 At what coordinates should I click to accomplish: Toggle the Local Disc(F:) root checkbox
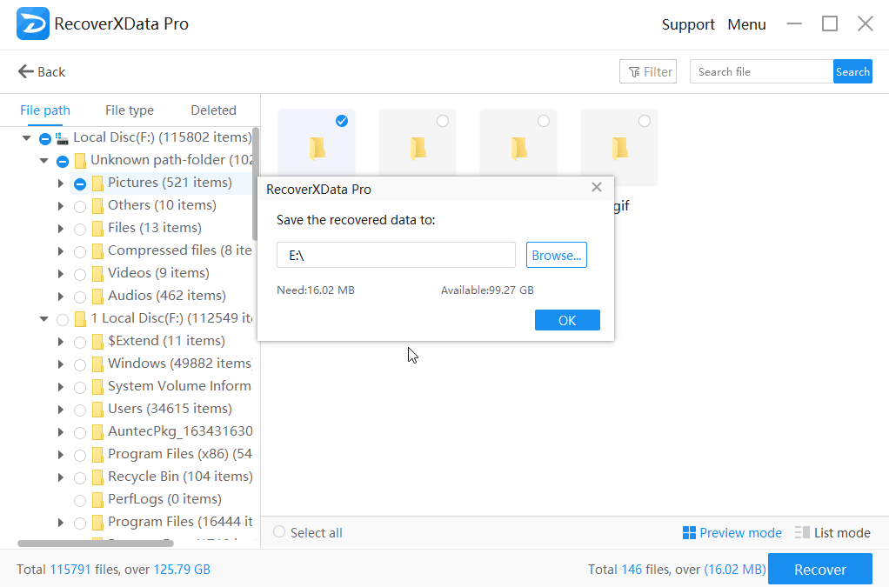tap(45, 139)
